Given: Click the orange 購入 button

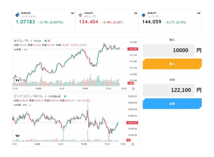Looking at the screenshot, I should (x=172, y=64).
